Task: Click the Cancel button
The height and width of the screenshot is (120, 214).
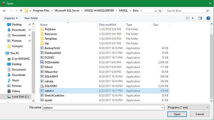Action: tap(200, 114)
